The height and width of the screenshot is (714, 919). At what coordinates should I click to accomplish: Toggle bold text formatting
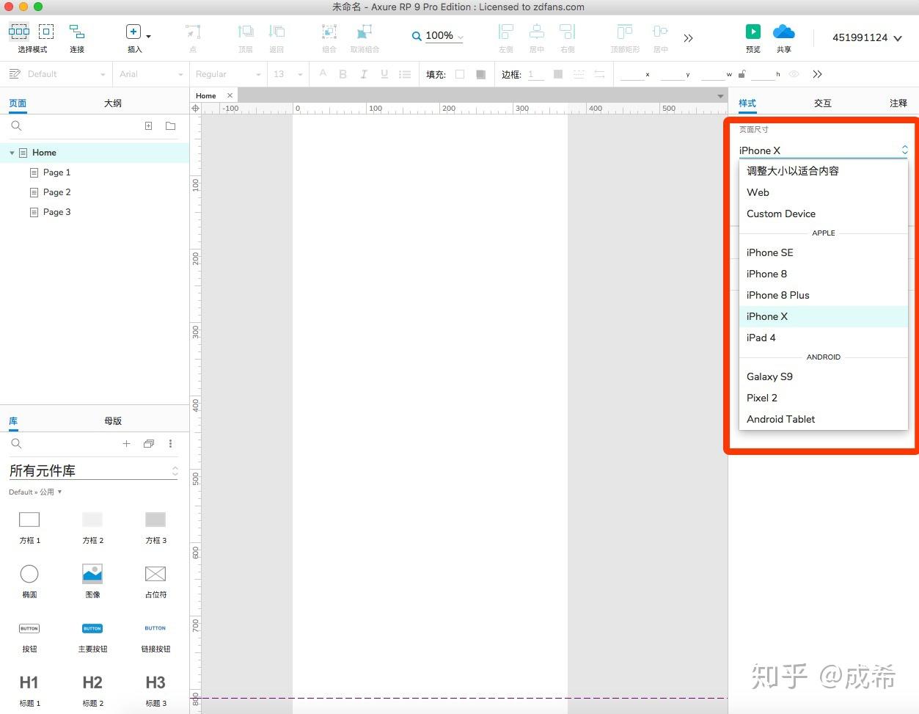pyautogui.click(x=343, y=73)
